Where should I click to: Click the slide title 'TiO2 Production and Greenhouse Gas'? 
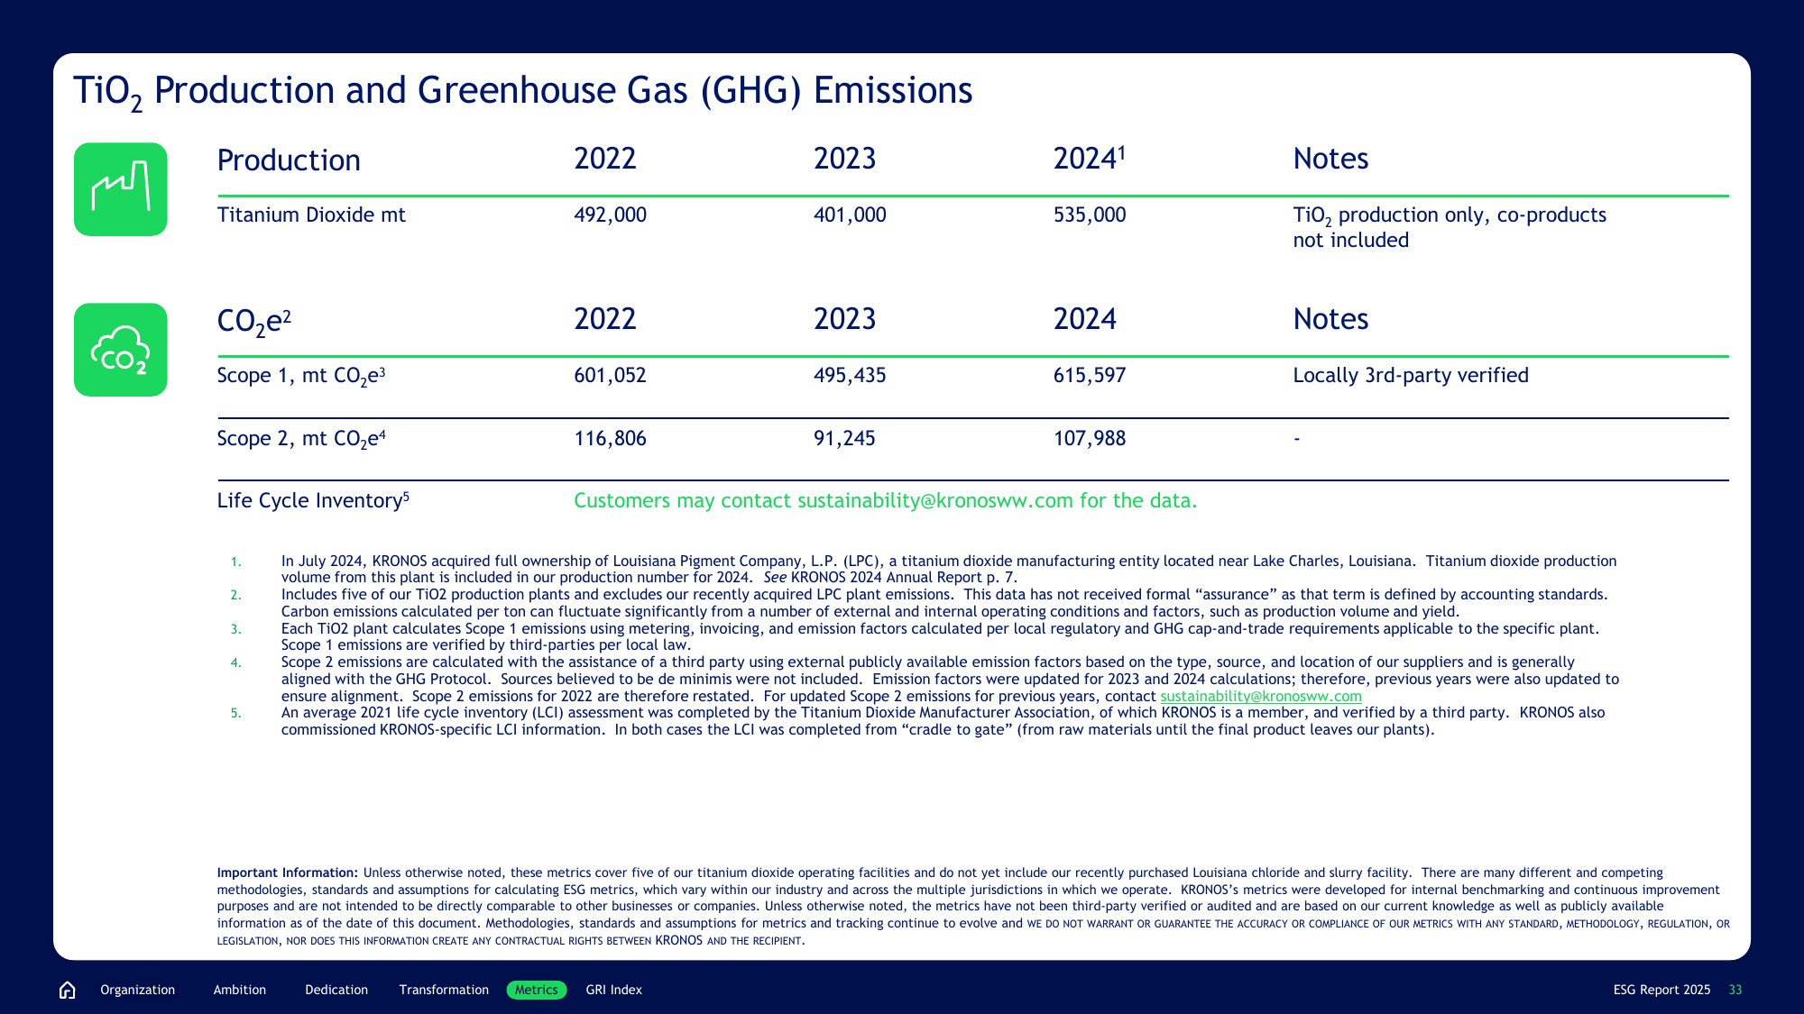pyautogui.click(x=523, y=92)
